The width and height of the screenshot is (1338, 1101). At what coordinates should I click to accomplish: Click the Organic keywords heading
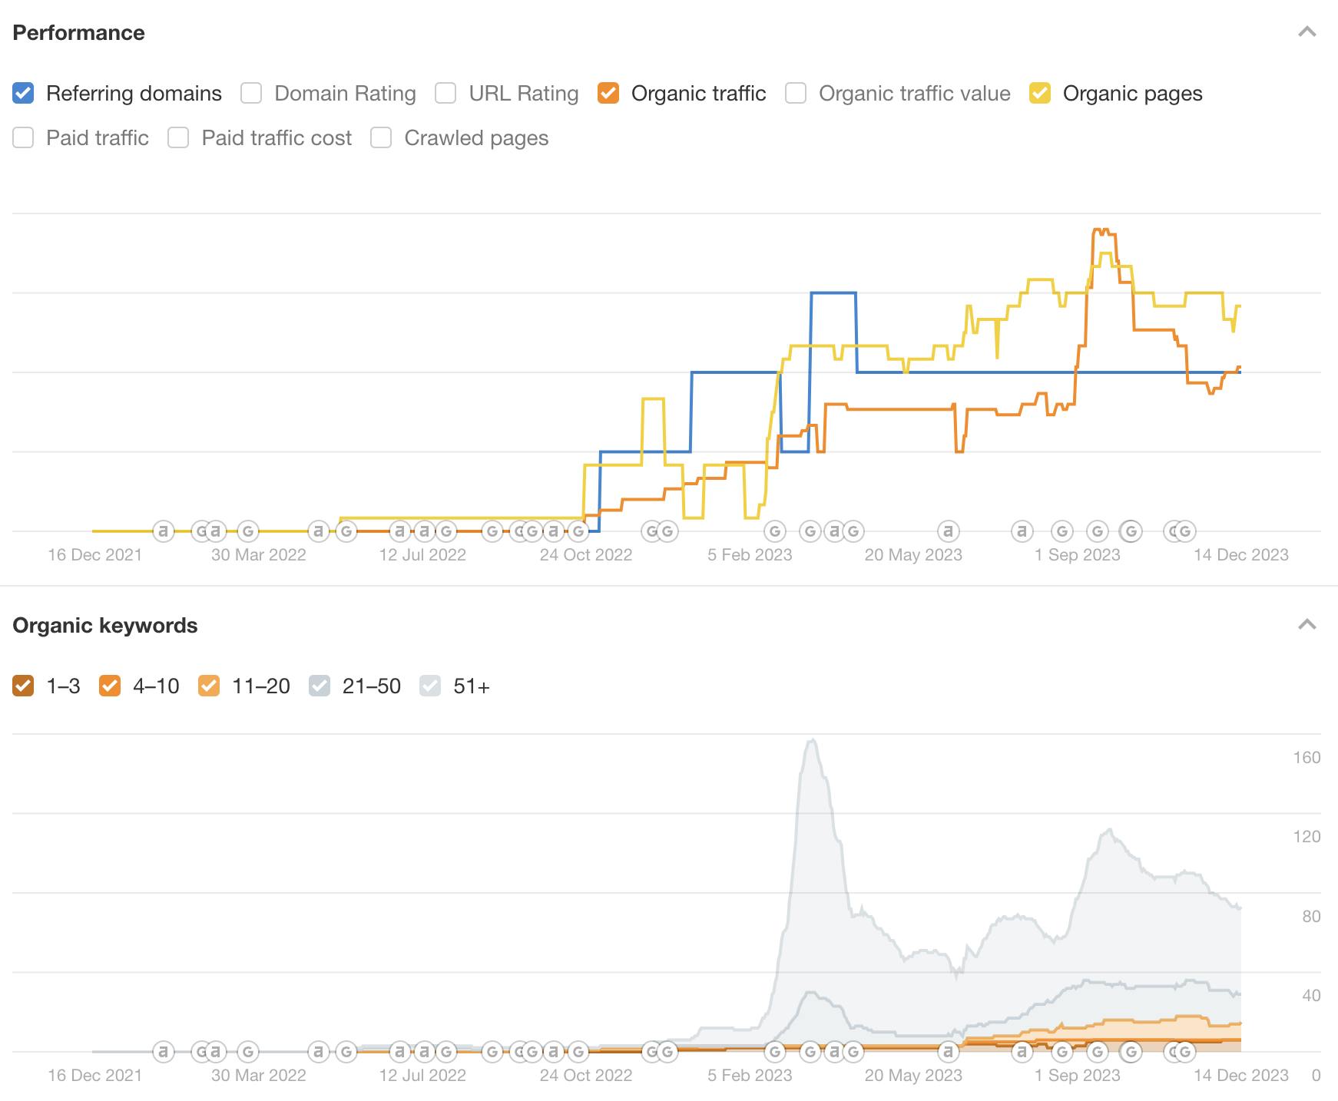tap(105, 626)
